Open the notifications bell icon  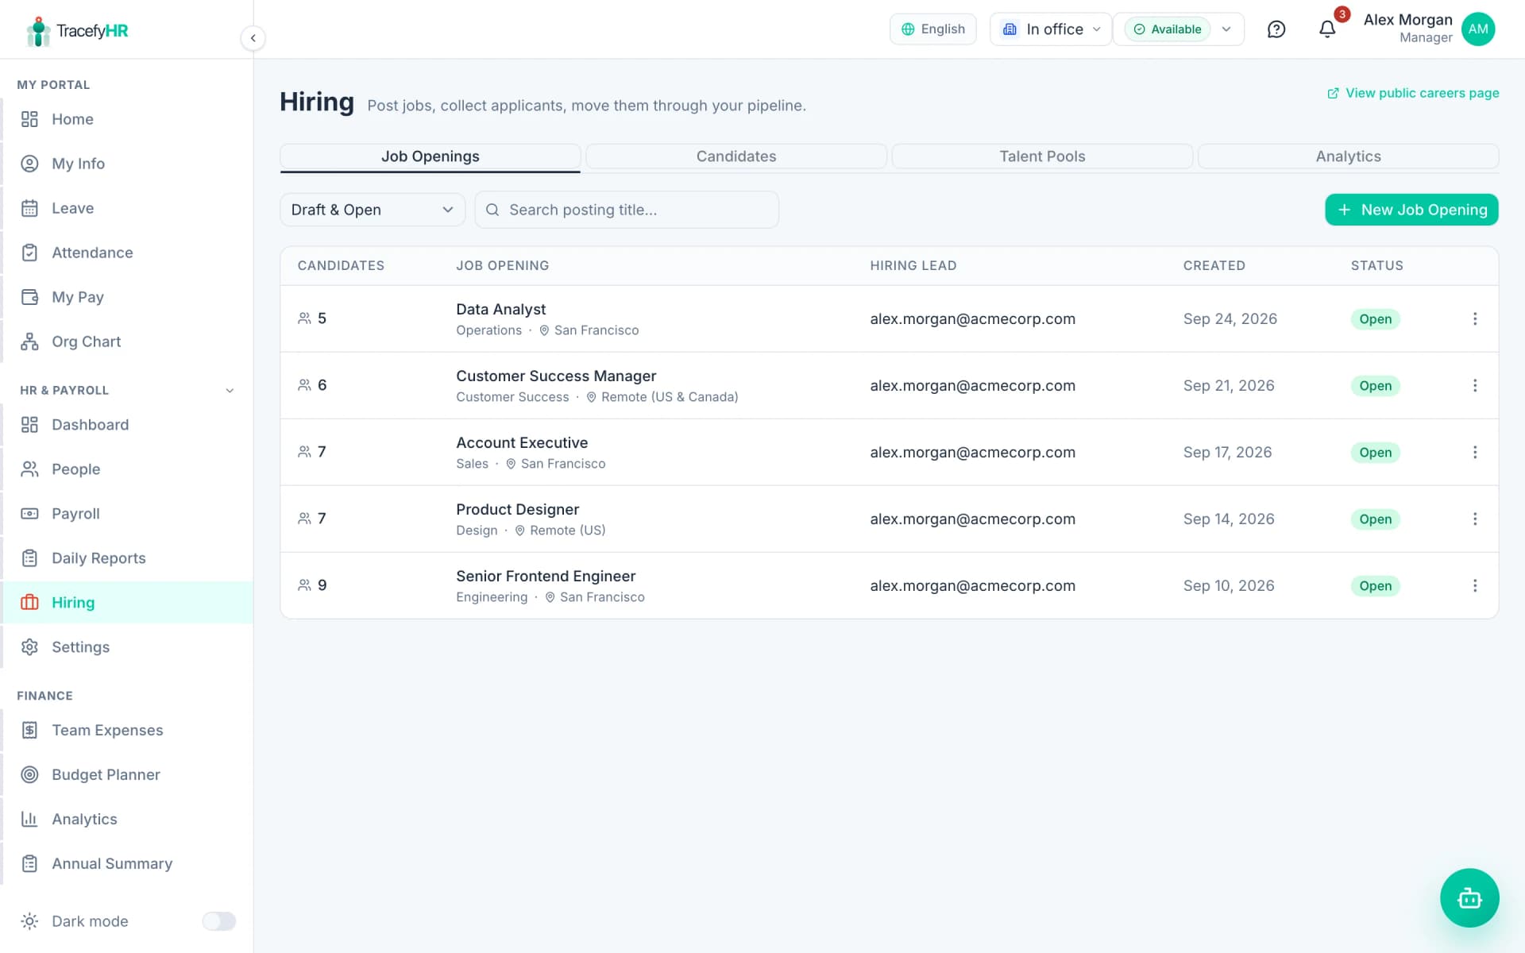(1327, 29)
